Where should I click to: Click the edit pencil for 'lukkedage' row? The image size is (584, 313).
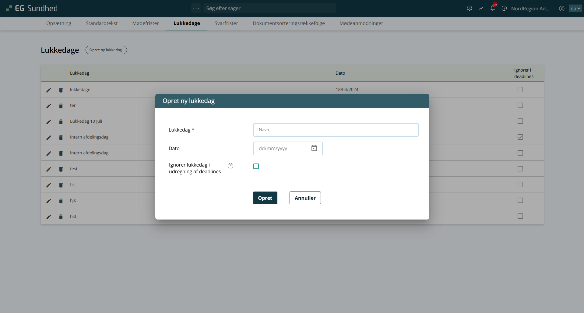(x=49, y=90)
